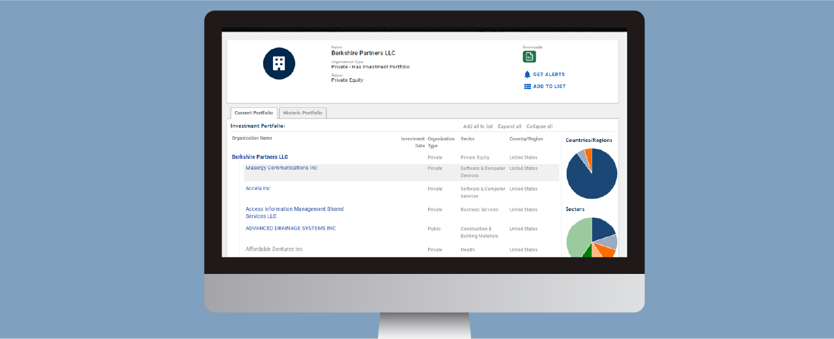Click the Organization Name column header
834x339 pixels.
pyautogui.click(x=252, y=138)
